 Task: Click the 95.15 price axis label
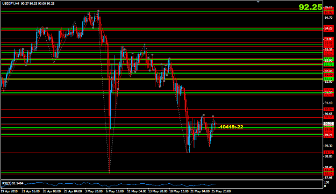click(x=328, y=8)
